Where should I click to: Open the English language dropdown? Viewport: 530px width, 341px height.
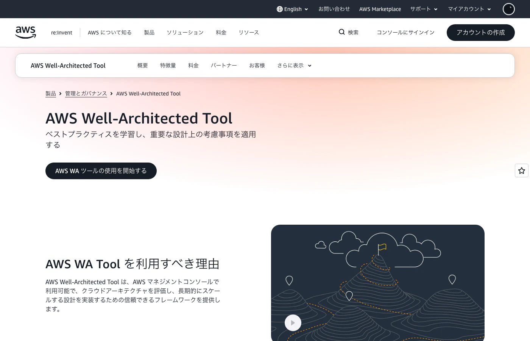[293, 9]
